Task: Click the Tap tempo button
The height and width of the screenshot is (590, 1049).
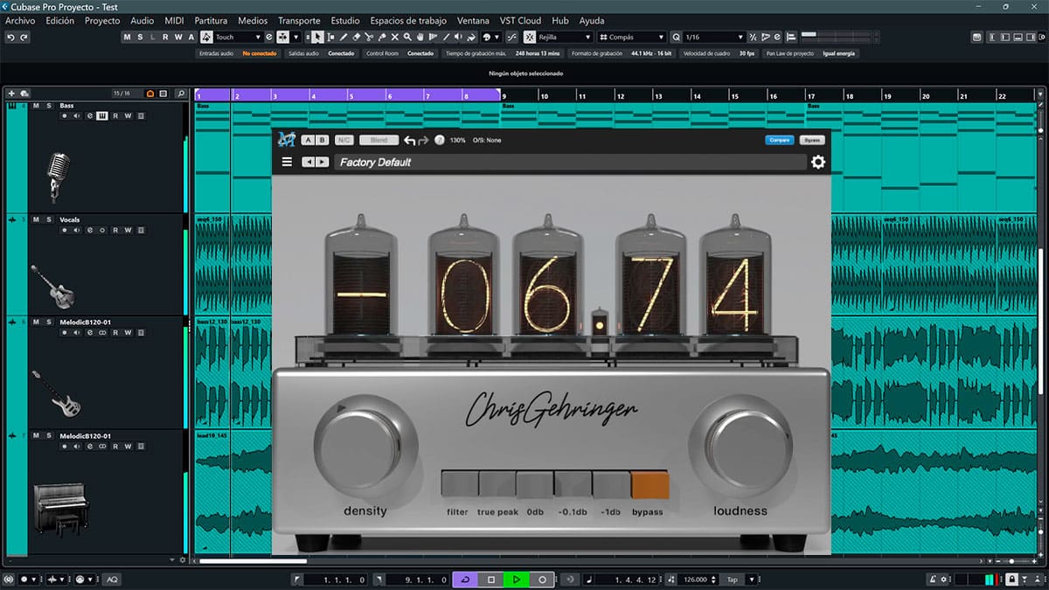Action: point(733,580)
